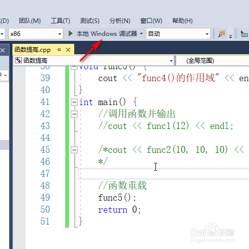Collapse the block comment at line 45
Image resolution: width=249 pixels, height=249 pixels.
[74, 150]
